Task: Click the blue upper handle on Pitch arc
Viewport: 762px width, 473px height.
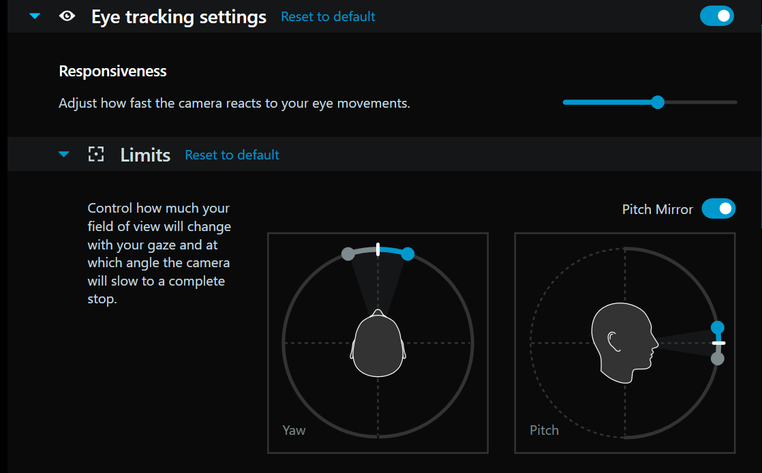Action: pos(718,328)
